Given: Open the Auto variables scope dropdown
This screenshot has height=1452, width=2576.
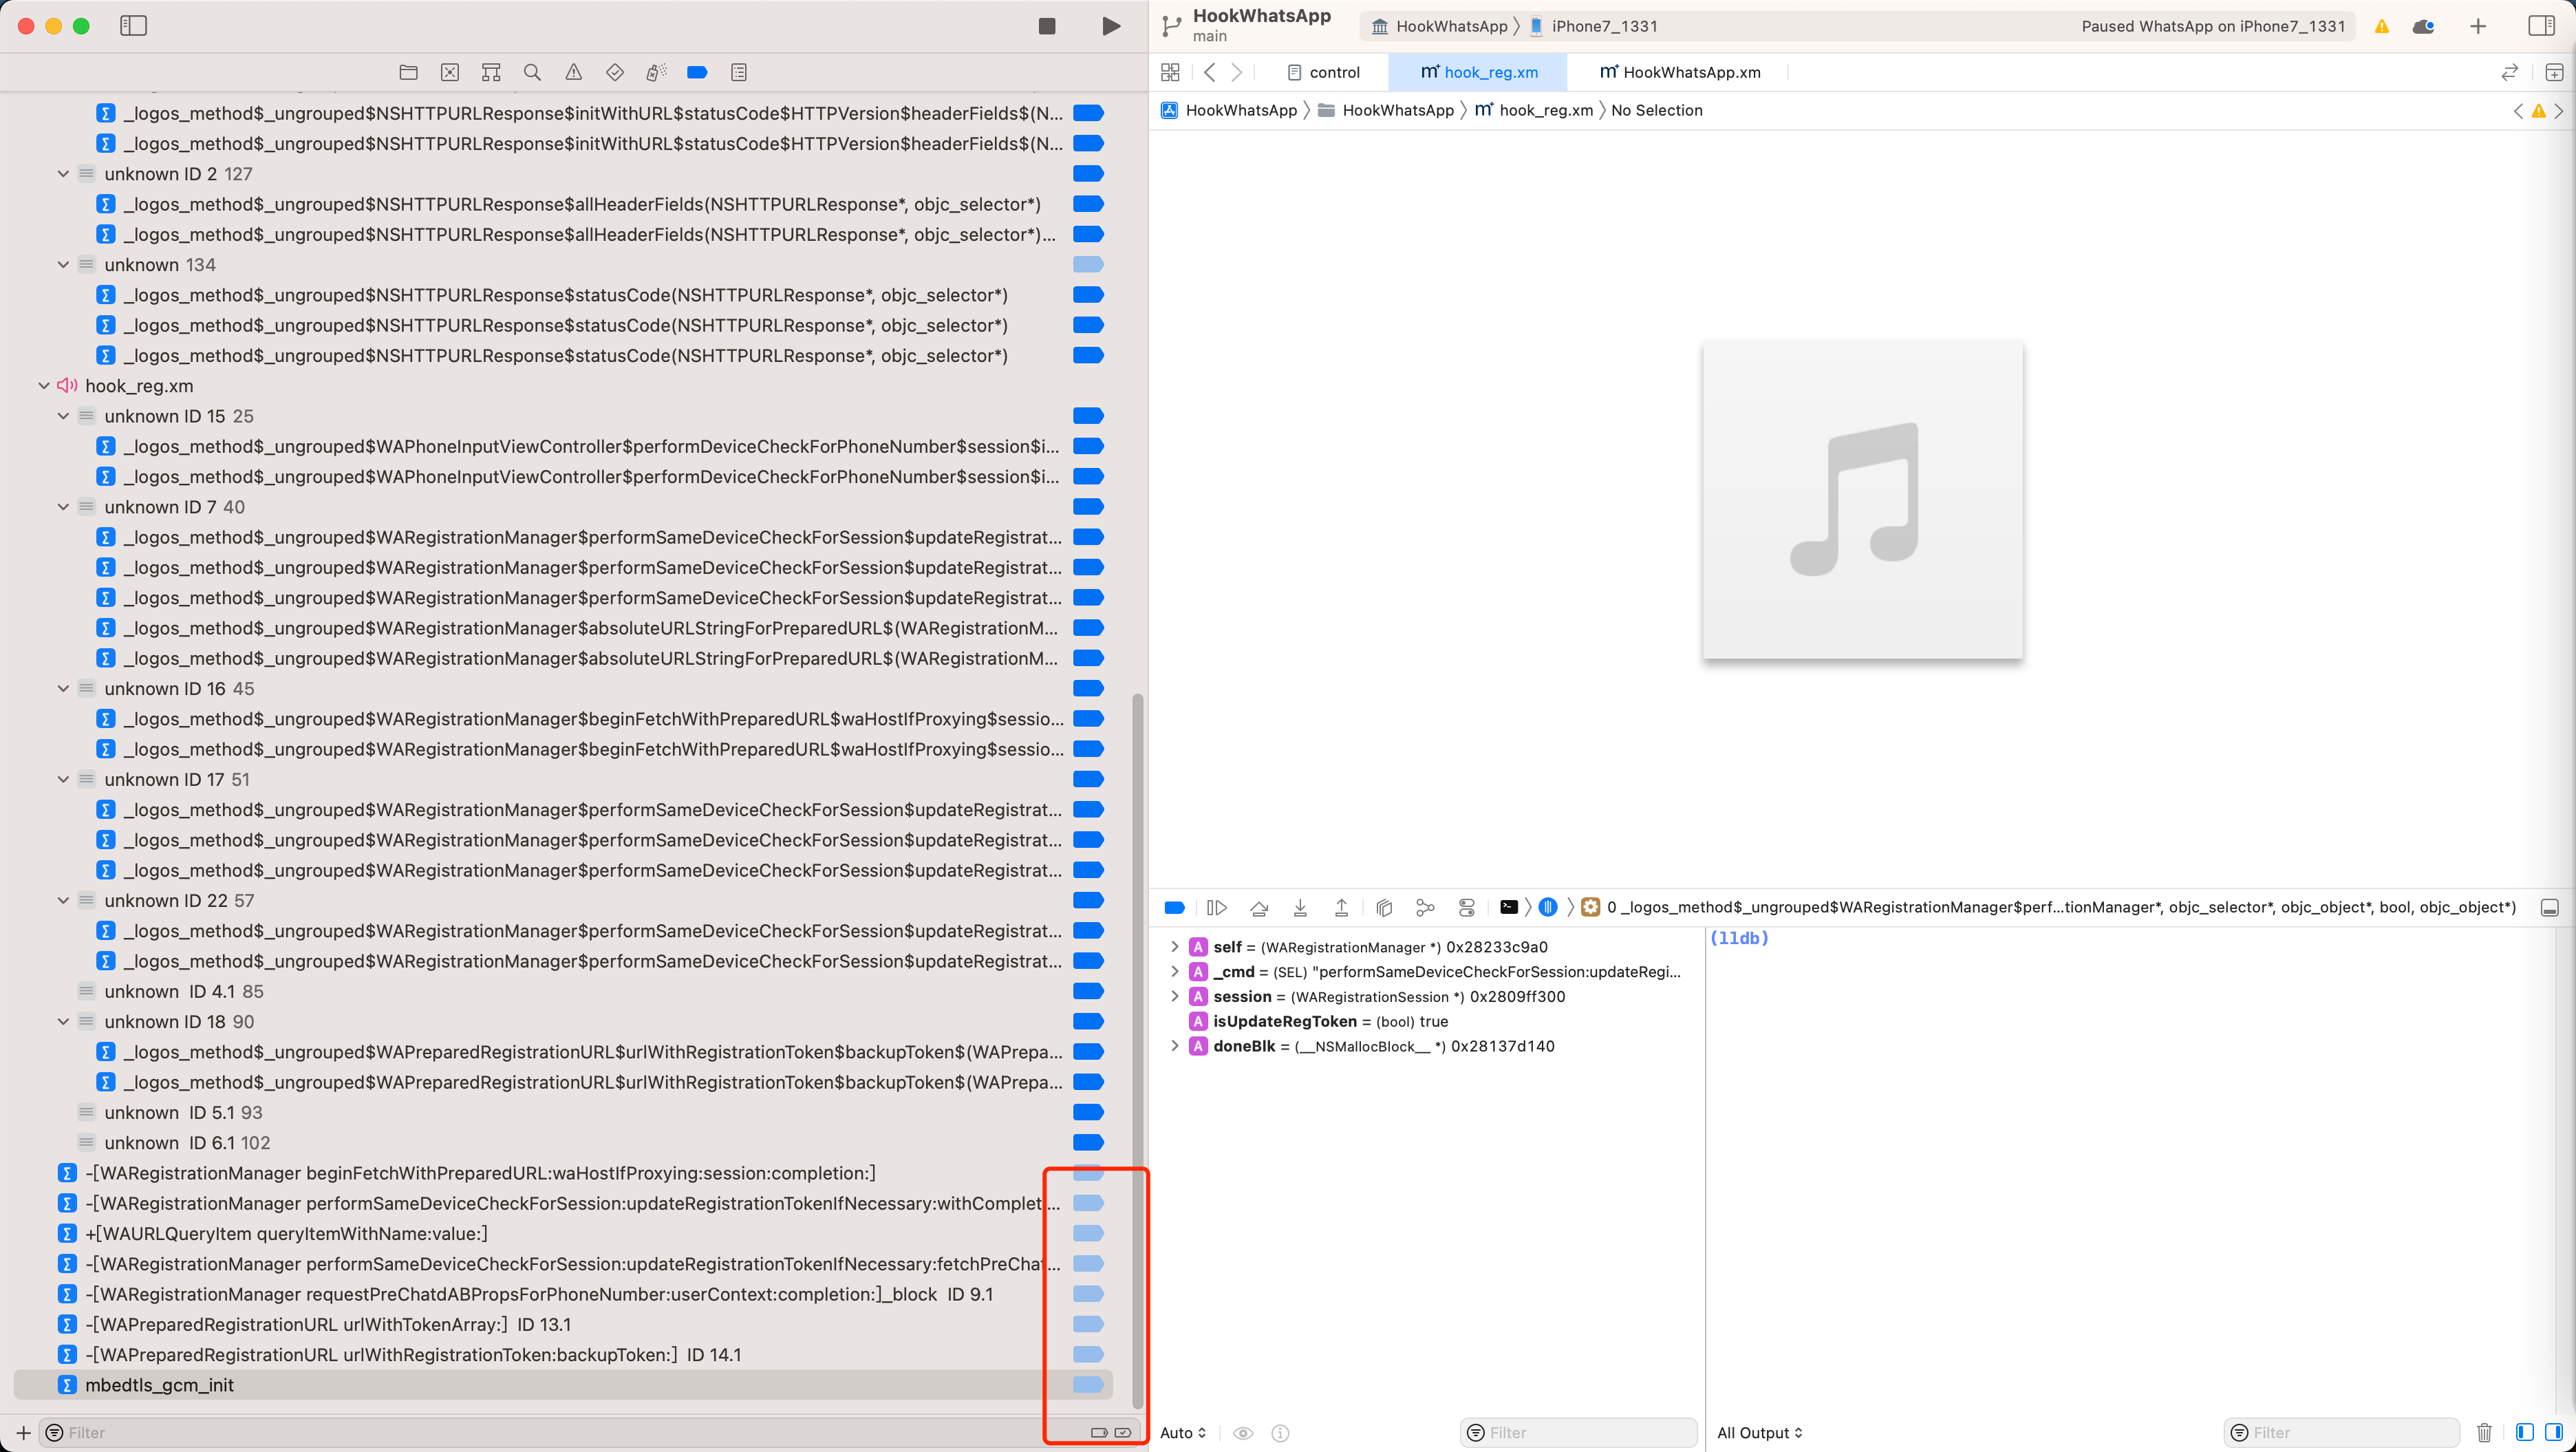Looking at the screenshot, I should point(1183,1433).
